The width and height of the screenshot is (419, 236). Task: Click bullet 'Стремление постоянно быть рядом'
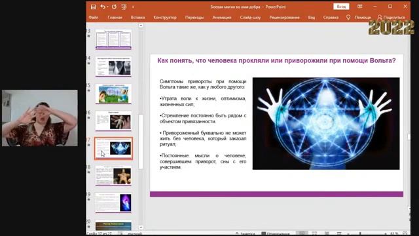tap(203, 119)
